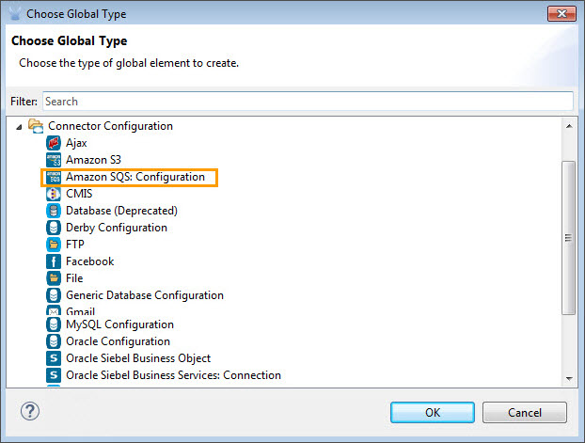Click the Amazon SQS configuration icon

[x=54, y=177]
